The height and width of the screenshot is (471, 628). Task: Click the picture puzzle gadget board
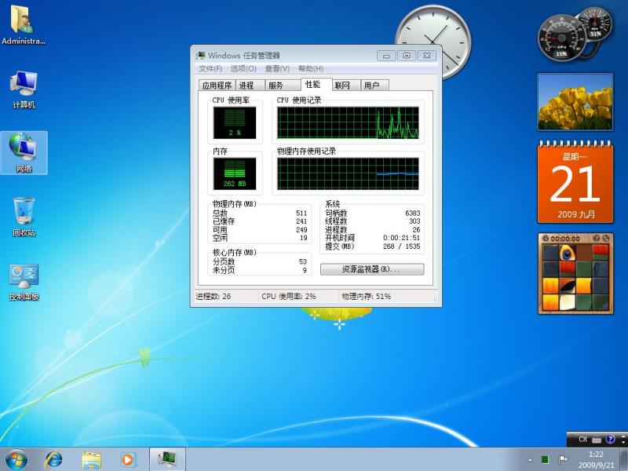[575, 278]
